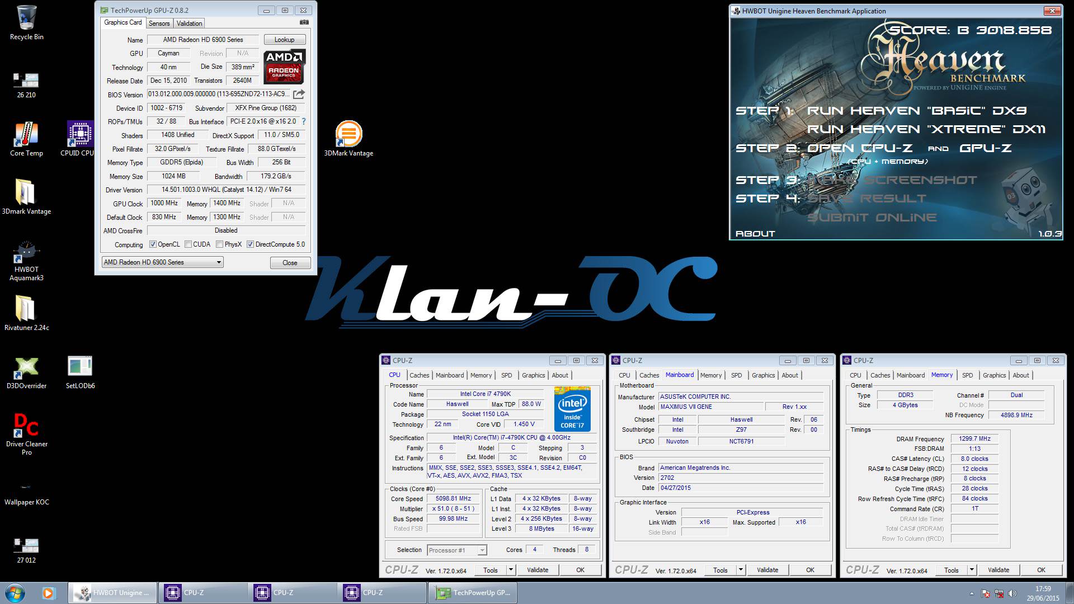The image size is (1074, 604).
Task: Click the NB Frequency 4898.9 MHz value
Action: pyautogui.click(x=1016, y=415)
